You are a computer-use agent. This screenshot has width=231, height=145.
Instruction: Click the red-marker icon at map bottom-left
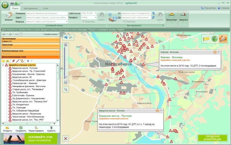click(66, 138)
